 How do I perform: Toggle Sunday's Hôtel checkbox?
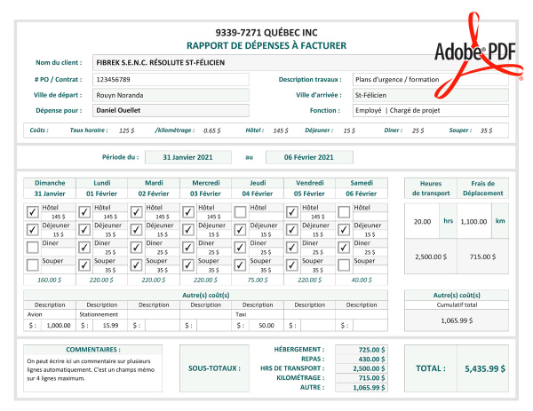[33, 212]
